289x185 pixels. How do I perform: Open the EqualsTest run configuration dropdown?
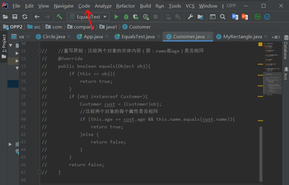88,17
